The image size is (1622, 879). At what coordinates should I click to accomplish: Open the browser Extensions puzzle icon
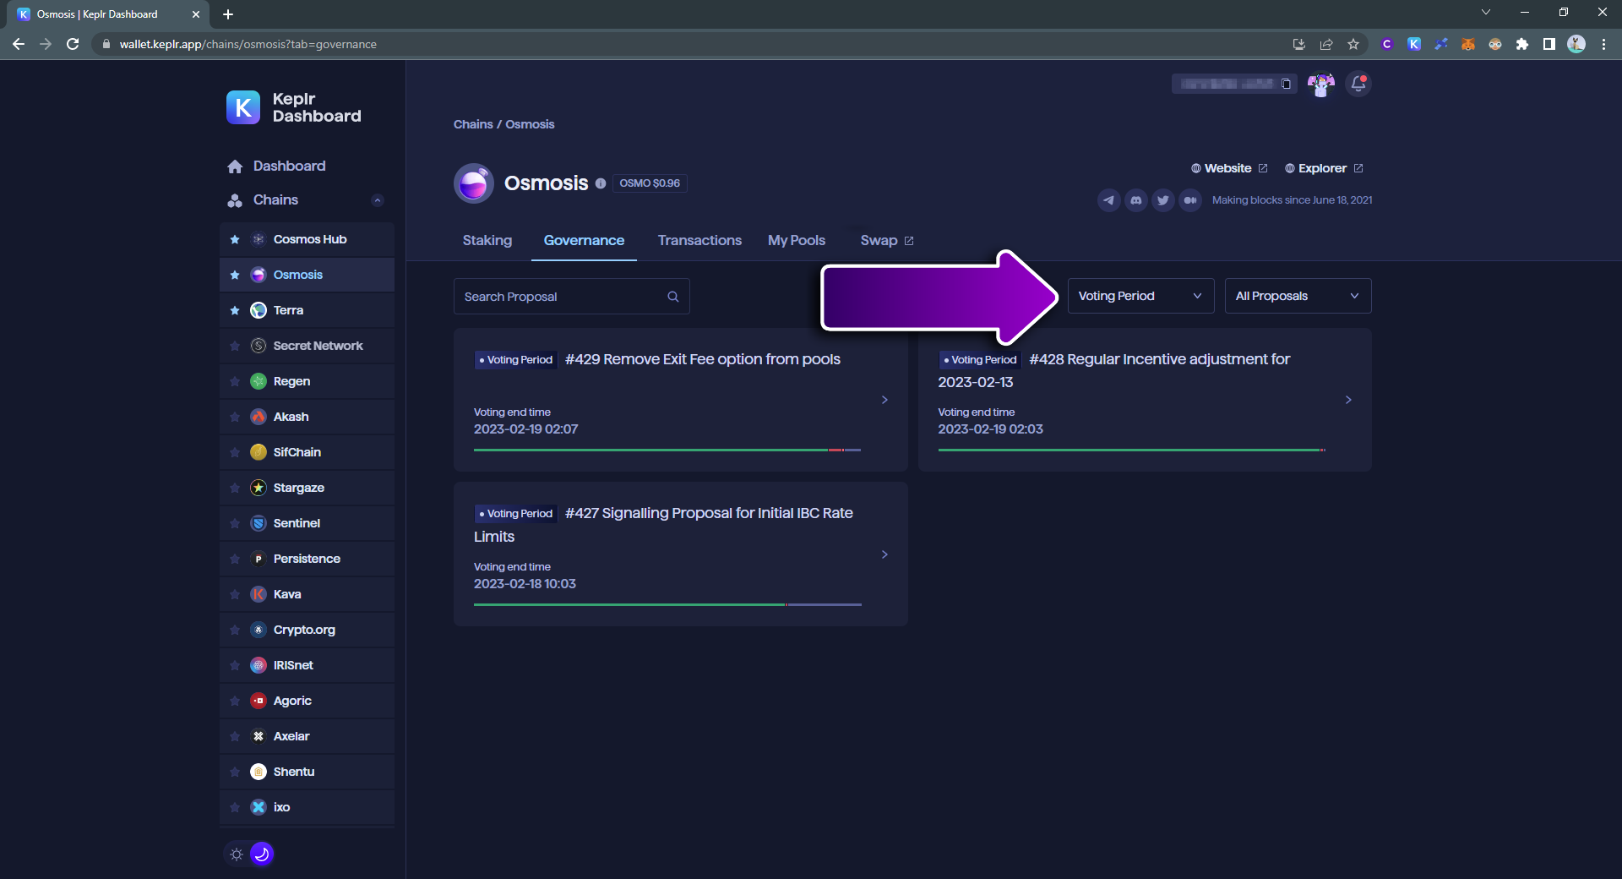1522,44
